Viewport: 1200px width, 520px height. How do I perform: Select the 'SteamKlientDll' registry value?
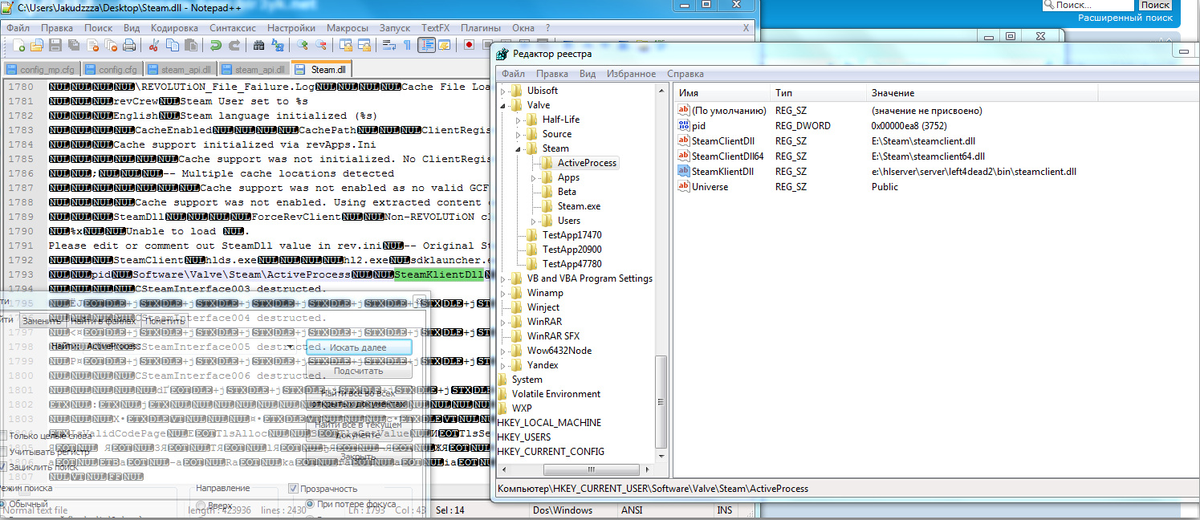pos(722,172)
